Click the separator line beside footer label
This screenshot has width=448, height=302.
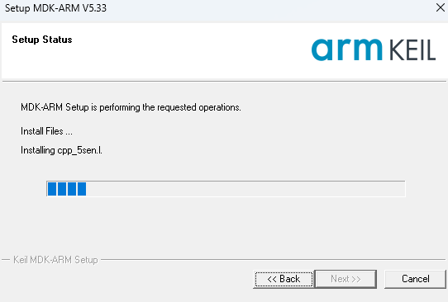click(x=273, y=260)
